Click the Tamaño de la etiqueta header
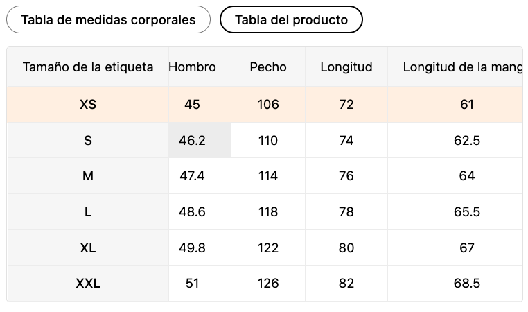 88,67
